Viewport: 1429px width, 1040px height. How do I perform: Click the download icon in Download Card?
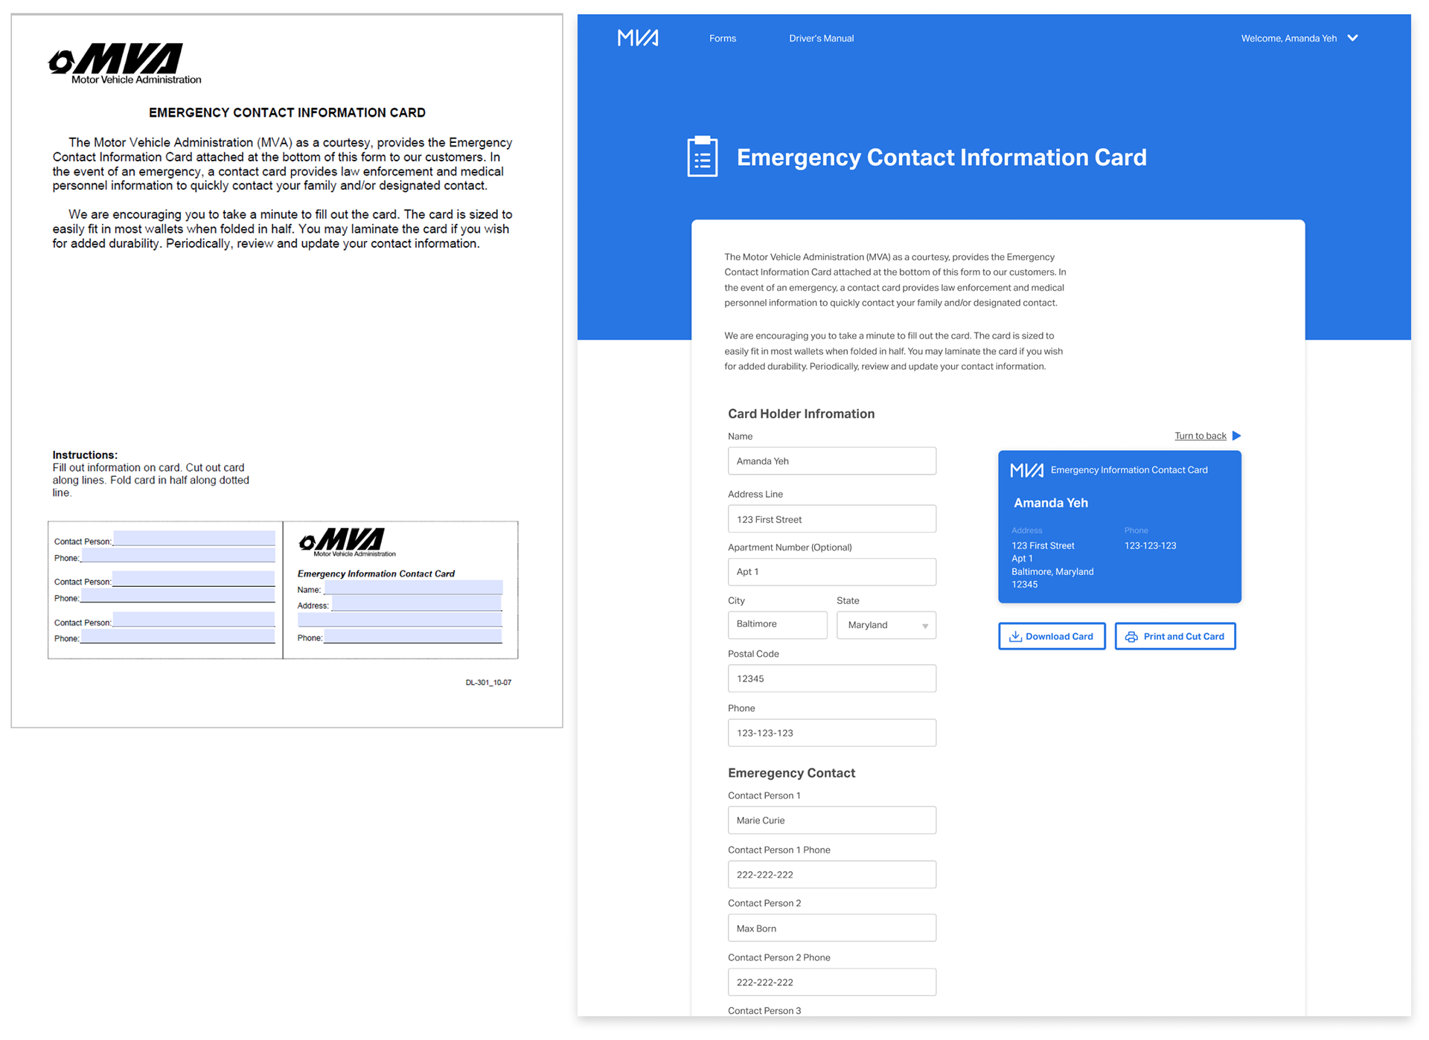point(1014,637)
